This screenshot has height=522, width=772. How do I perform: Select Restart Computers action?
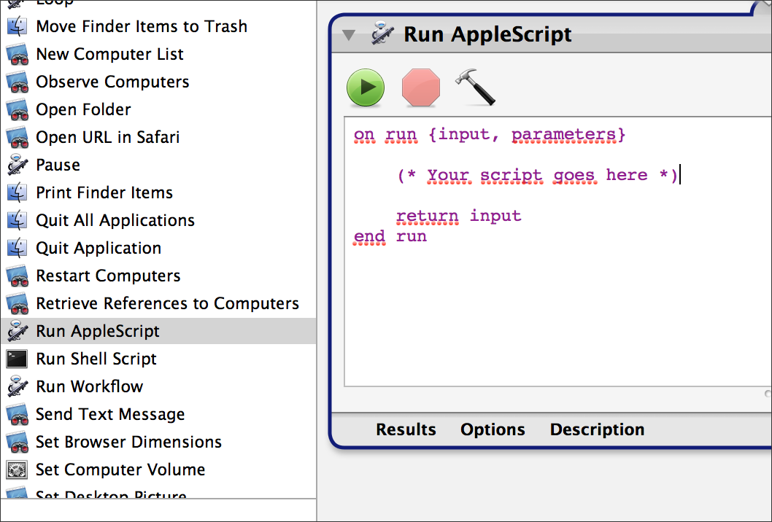point(158,276)
